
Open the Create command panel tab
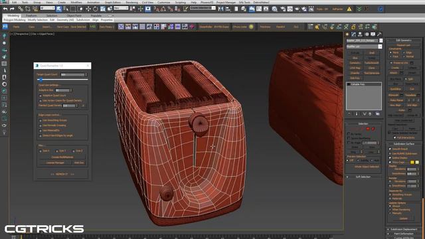point(347,35)
